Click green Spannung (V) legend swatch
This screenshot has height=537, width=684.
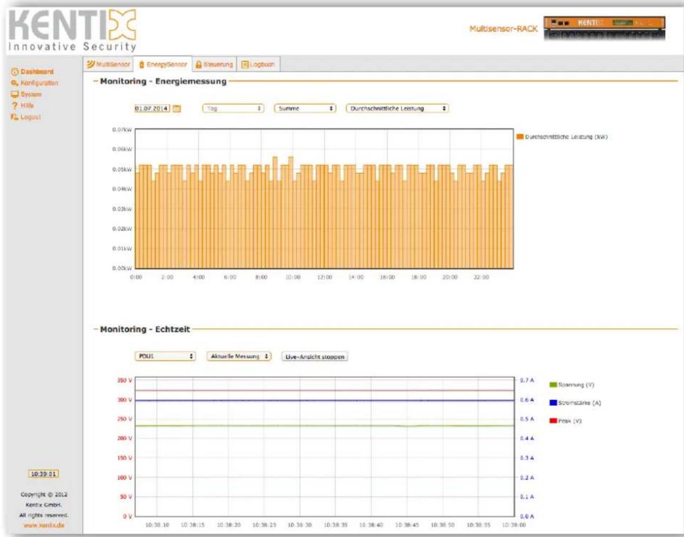[x=553, y=385]
